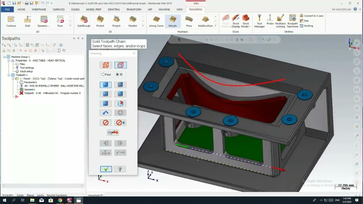This screenshot has width=363, height=204.
Task: Open the Tool Manager
Action: click(x=259, y=21)
